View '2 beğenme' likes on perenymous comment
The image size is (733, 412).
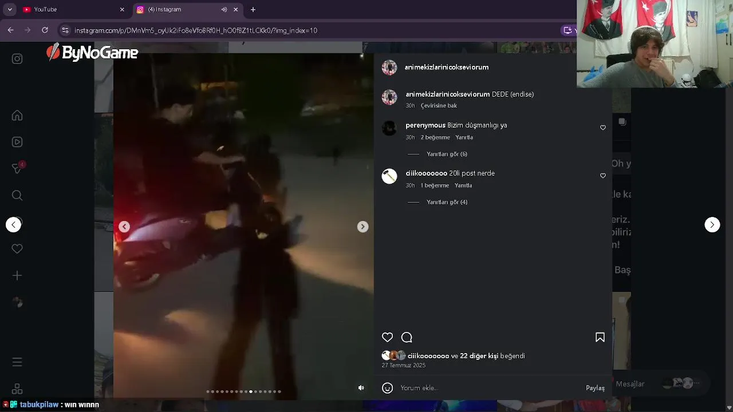435,137
